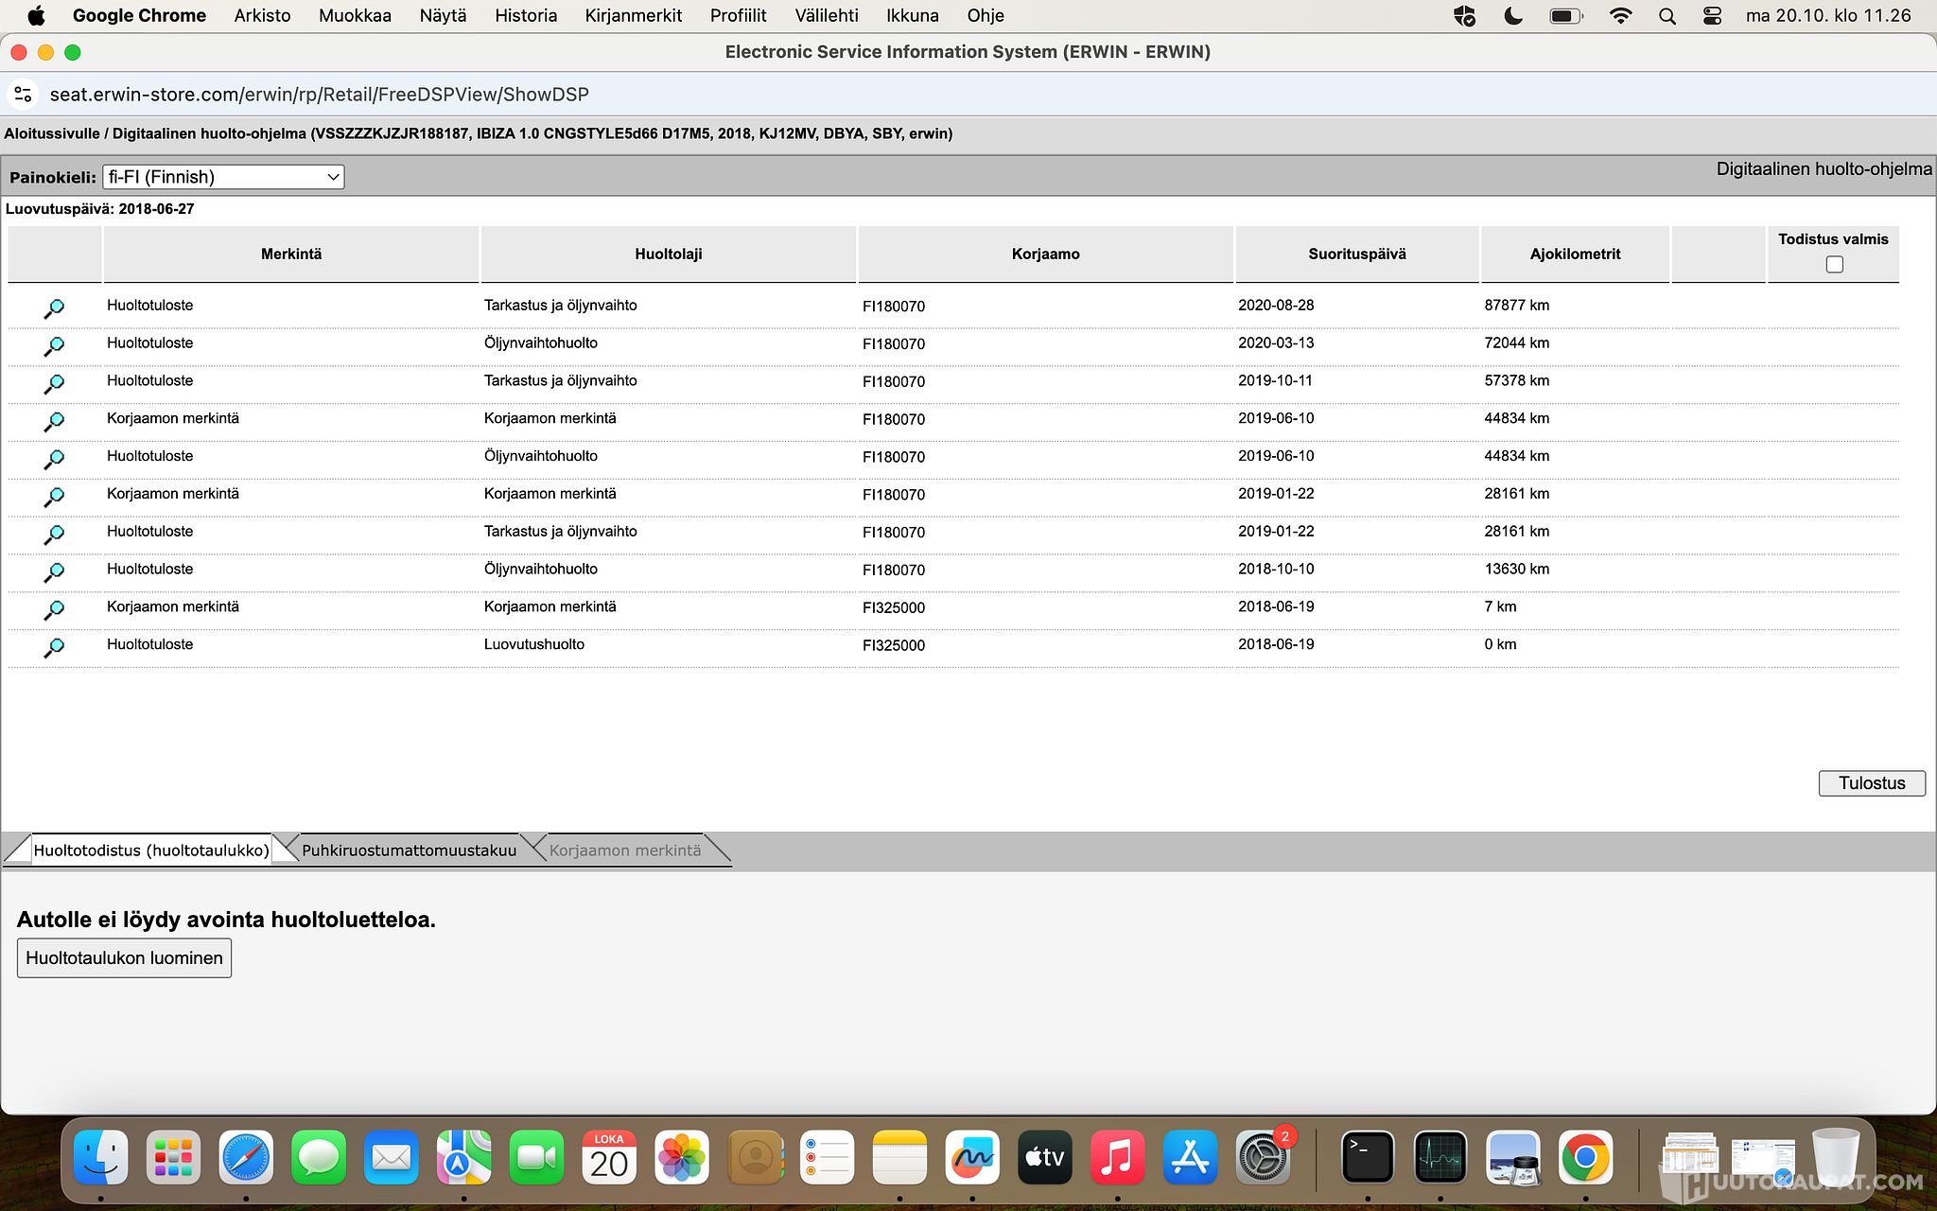Click site settings icon in address bar
Viewport: 1937px width, 1211px height.
click(x=24, y=95)
